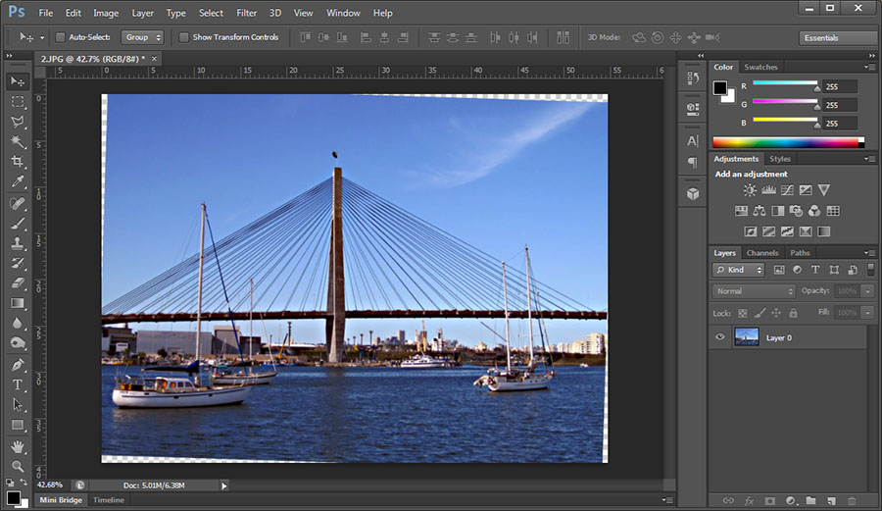
Task: Choose the Hand tool
Action: pyautogui.click(x=18, y=446)
